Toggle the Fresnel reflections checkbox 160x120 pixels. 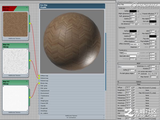(155, 14)
